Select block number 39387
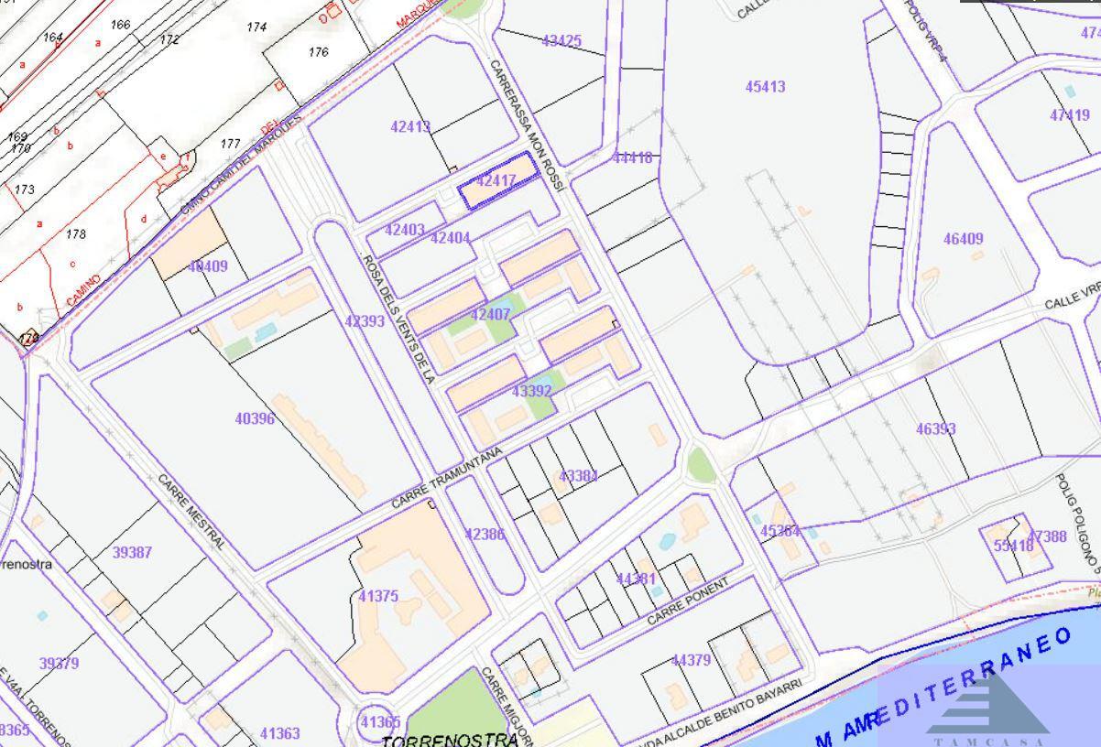1101x747 pixels. (132, 553)
